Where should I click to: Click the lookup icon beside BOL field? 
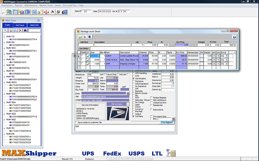173,119
